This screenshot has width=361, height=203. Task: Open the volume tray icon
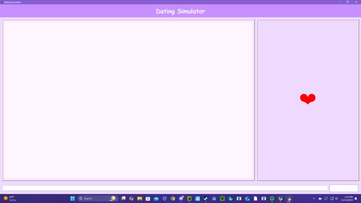click(x=336, y=199)
